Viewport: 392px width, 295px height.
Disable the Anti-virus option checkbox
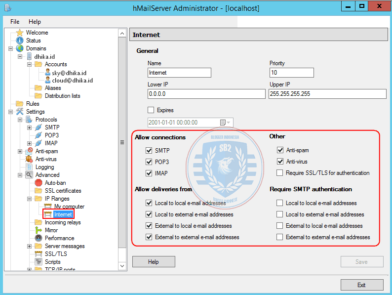(280, 162)
